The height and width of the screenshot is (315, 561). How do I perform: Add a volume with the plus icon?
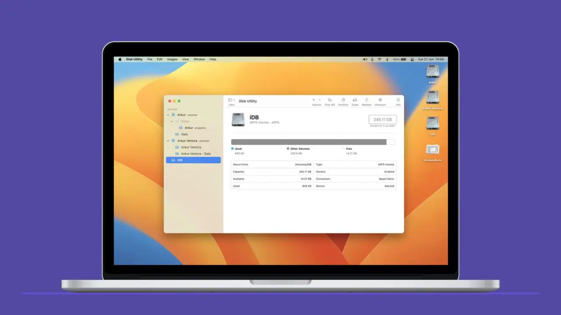coord(313,100)
